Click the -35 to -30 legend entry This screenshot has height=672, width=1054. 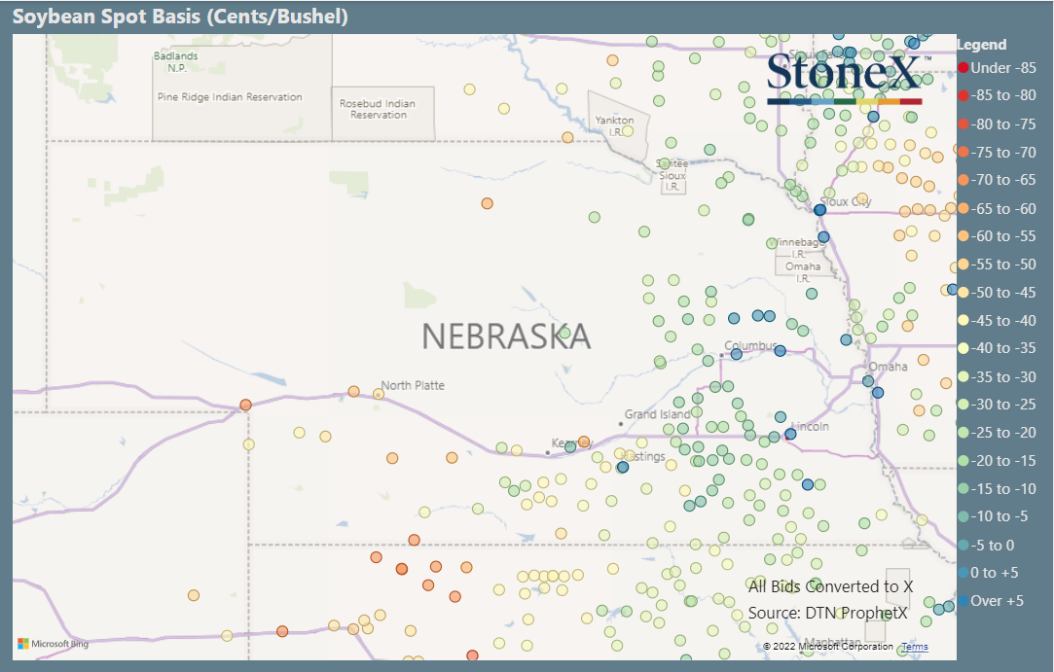pos(998,376)
